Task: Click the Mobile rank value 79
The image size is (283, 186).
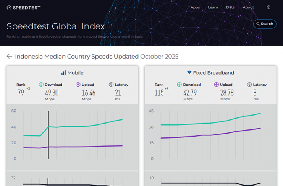Action: pyautogui.click(x=21, y=93)
